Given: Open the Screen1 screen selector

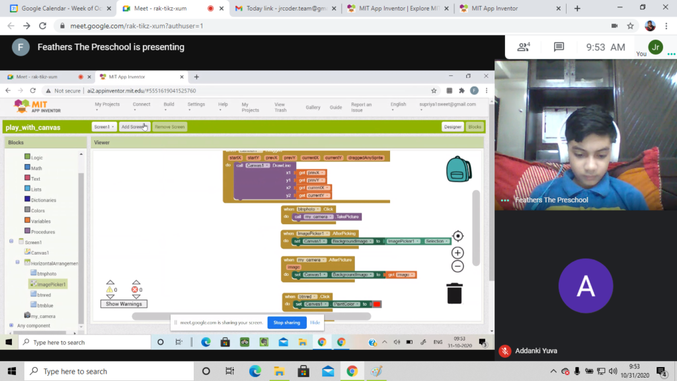Looking at the screenshot, I should coord(103,126).
